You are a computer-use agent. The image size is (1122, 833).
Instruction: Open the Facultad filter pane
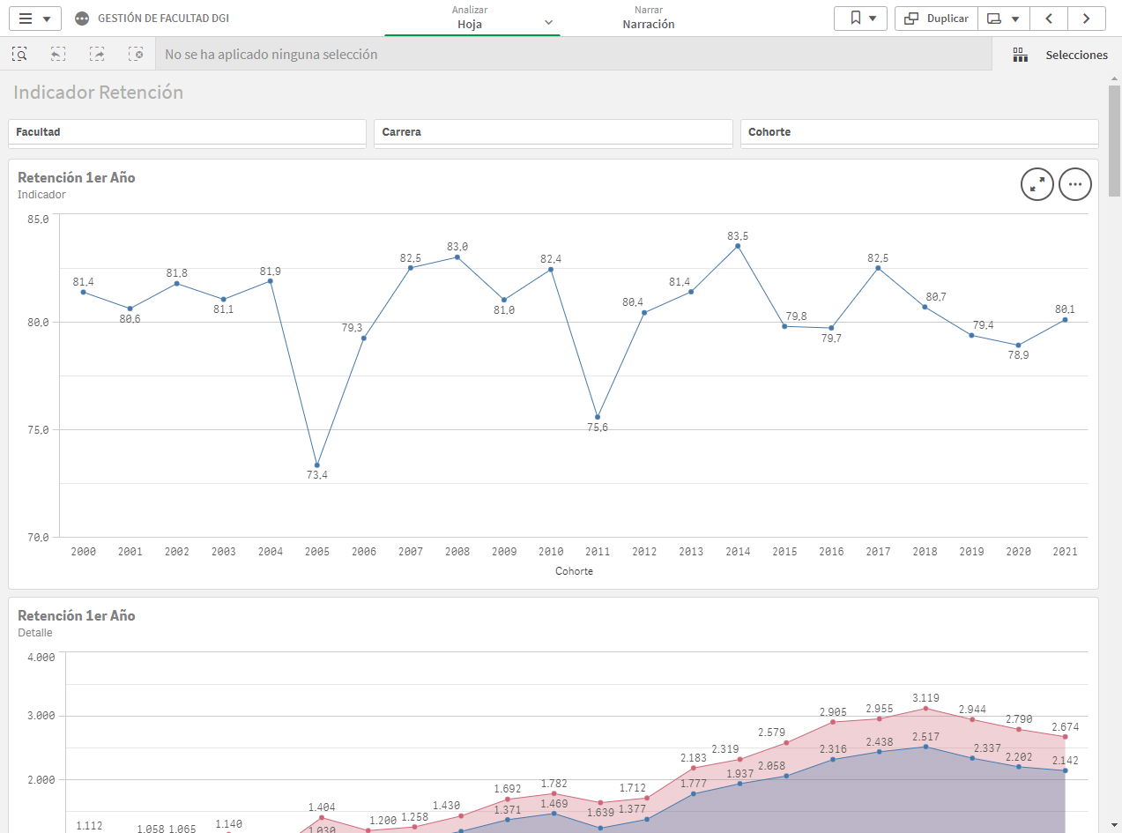click(187, 132)
